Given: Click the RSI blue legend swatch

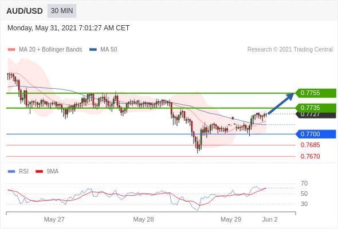Looking at the screenshot, I should tap(11, 172).
